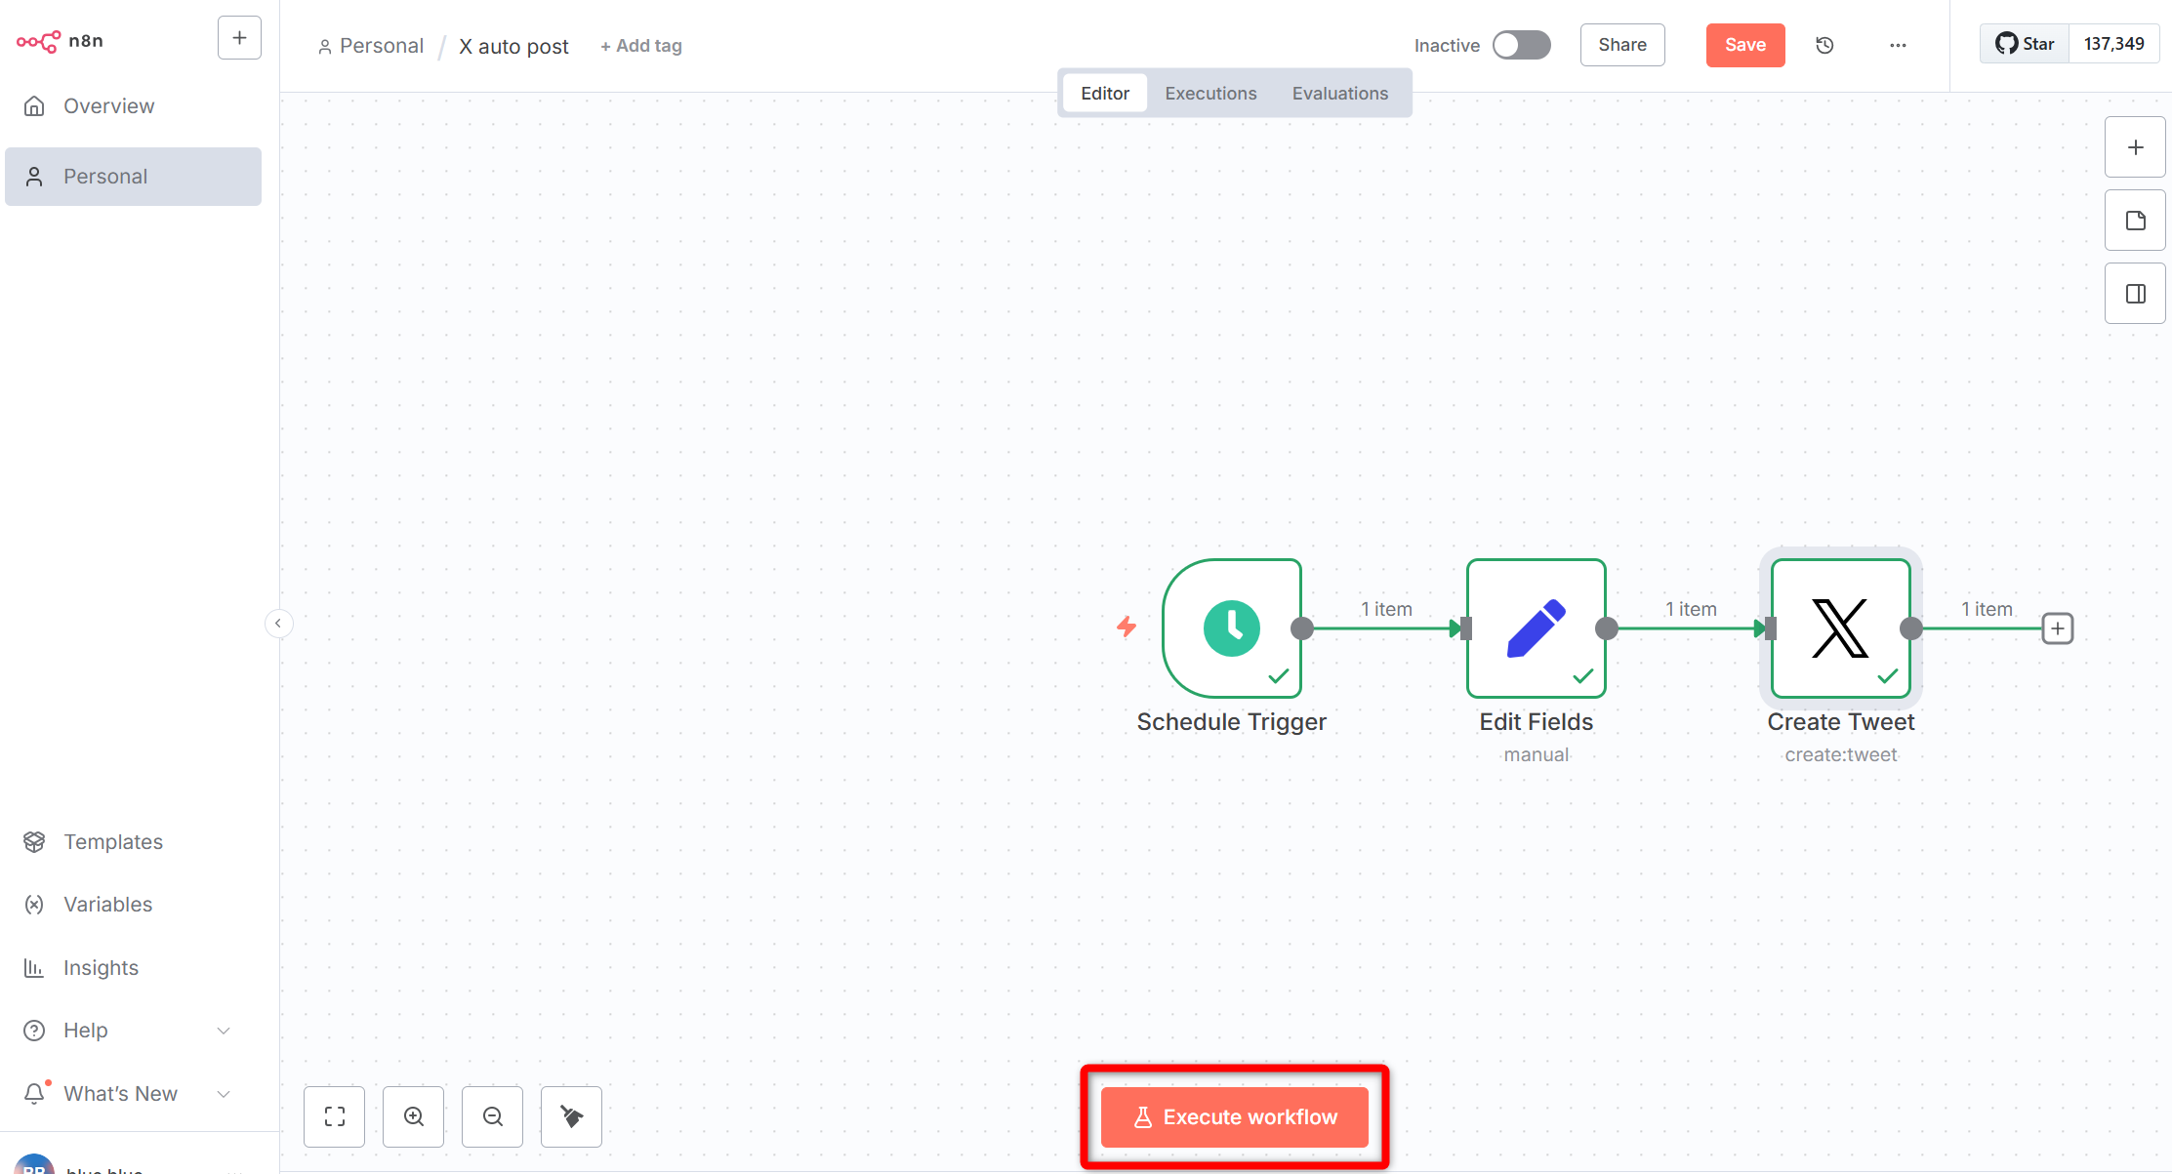Viewport: 2172px width, 1174px height.
Task: Click the plus button beside the n8n logo
Action: 239,38
